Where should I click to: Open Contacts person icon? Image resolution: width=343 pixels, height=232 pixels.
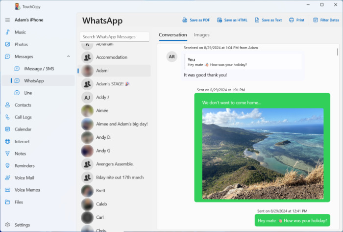click(x=7, y=105)
